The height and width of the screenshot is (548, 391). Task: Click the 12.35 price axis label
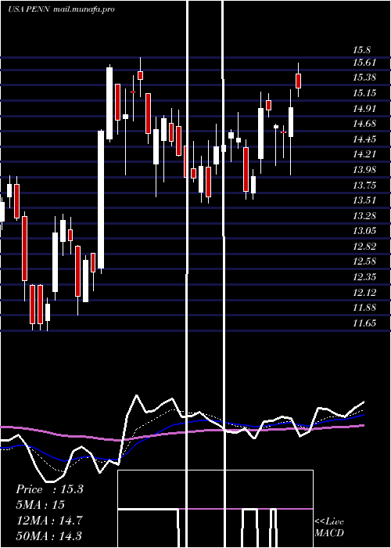[364, 277]
